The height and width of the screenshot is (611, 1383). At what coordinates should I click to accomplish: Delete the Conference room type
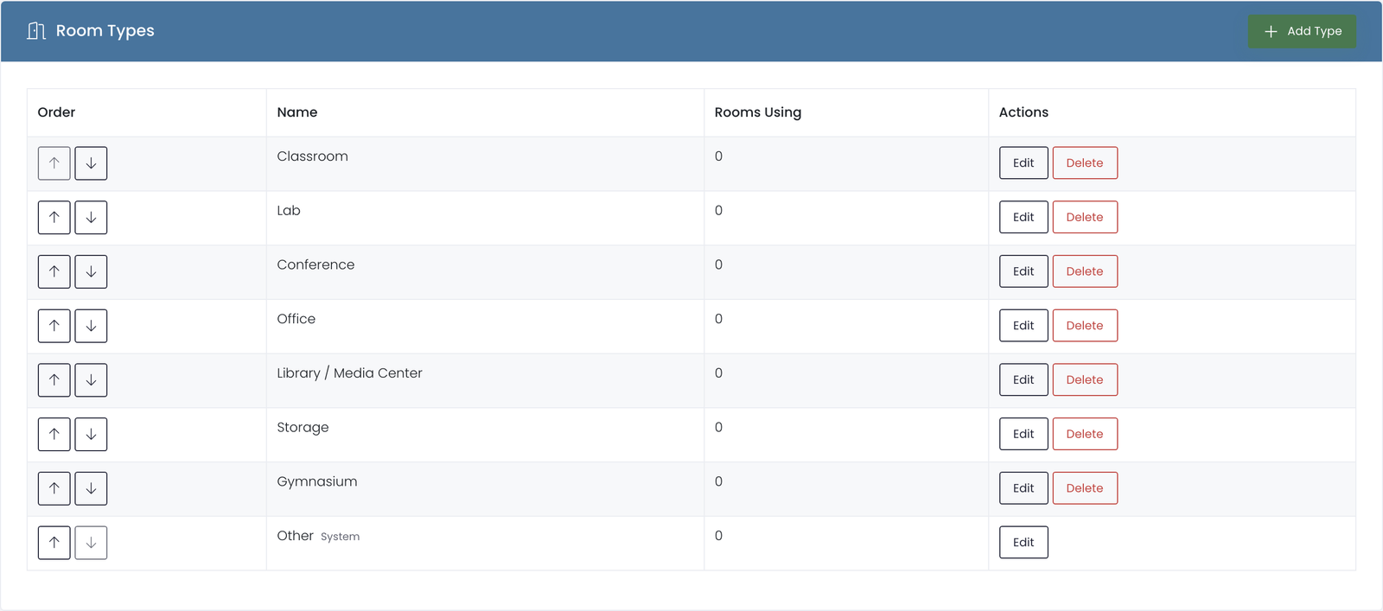point(1085,271)
